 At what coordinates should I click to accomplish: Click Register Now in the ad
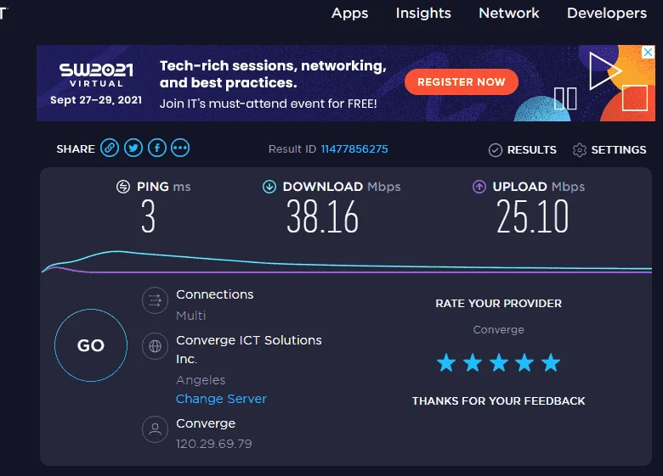coord(462,81)
